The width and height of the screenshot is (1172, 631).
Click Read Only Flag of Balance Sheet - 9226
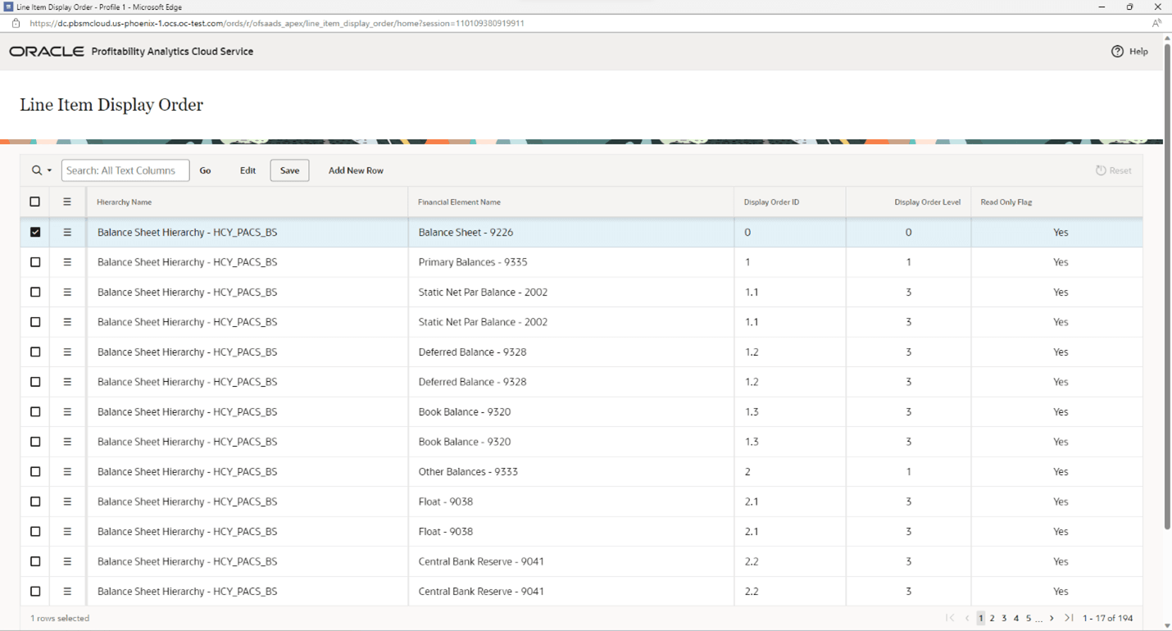1056,232
